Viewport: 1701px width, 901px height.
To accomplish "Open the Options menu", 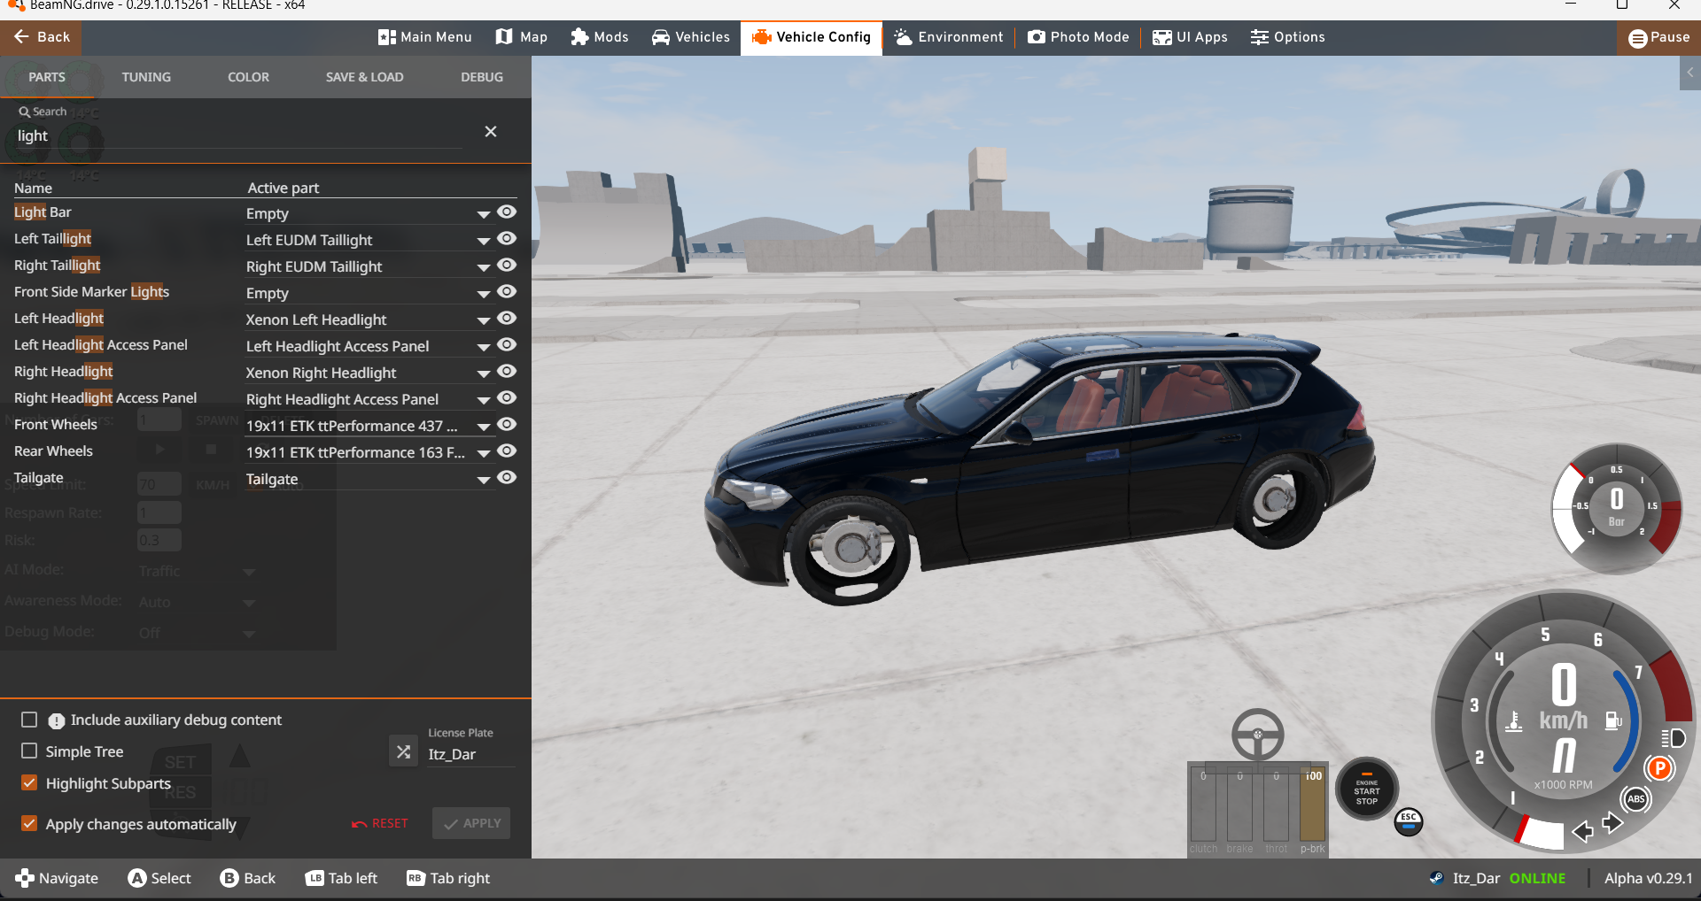I will tap(1288, 37).
